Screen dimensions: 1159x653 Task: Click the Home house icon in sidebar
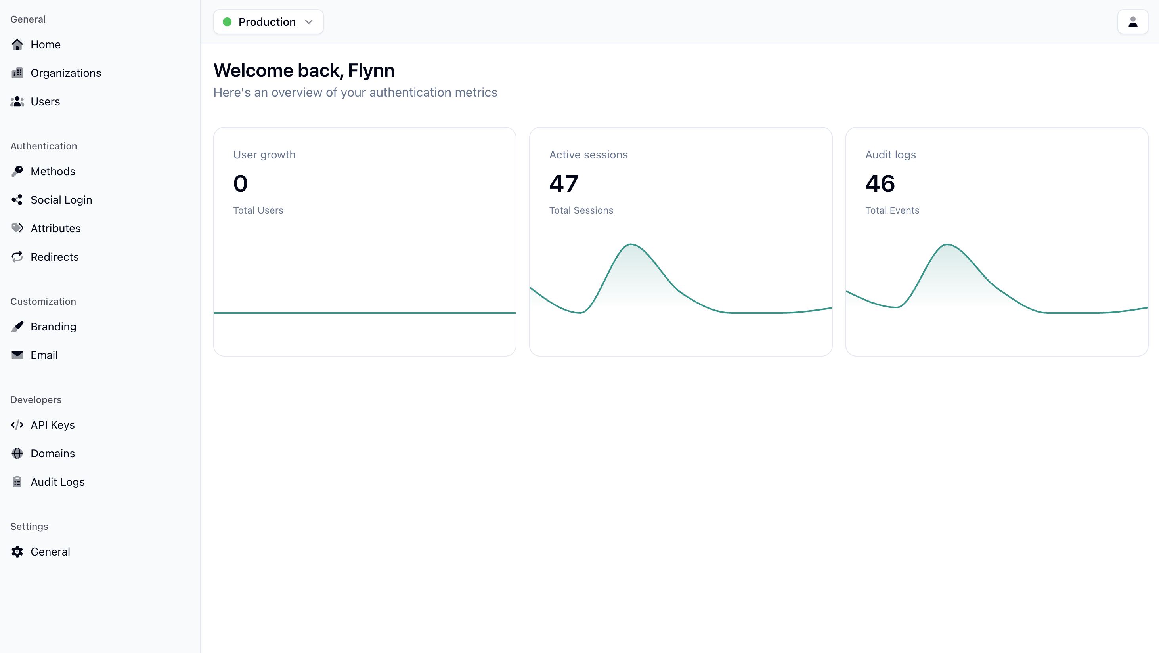(17, 44)
